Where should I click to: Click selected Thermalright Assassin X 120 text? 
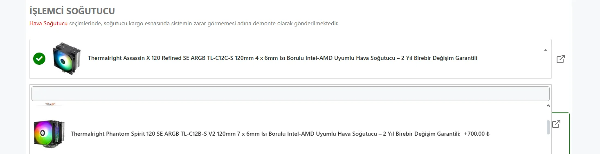point(283,58)
